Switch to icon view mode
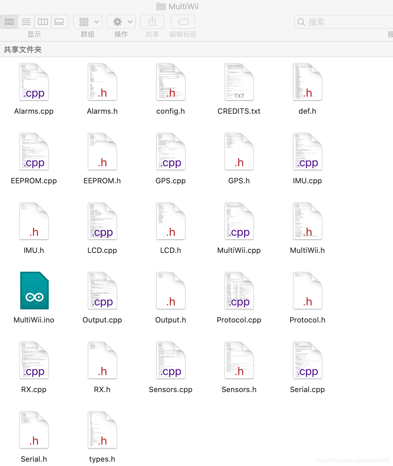 [9, 22]
